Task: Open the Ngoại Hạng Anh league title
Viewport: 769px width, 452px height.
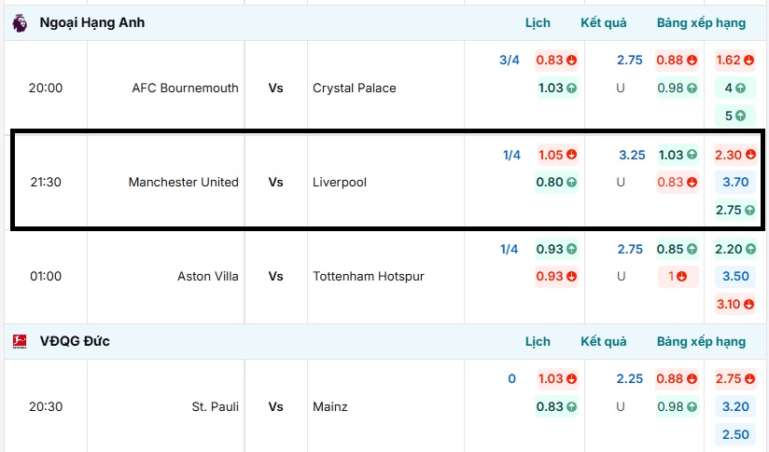Action: (91, 22)
